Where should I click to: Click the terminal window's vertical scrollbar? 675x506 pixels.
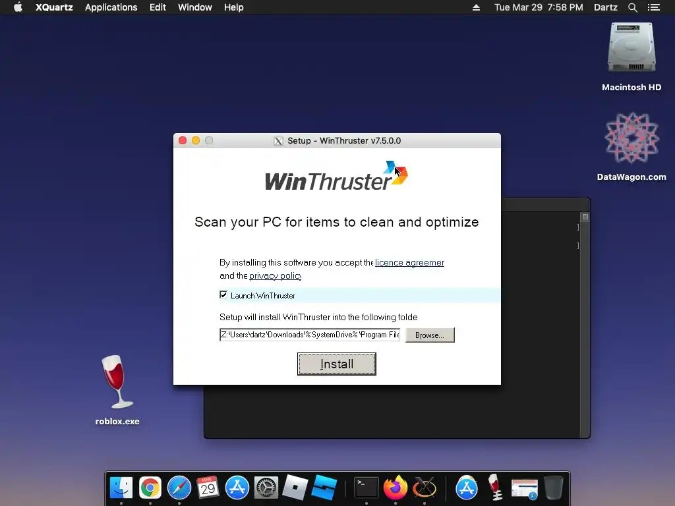click(585, 327)
